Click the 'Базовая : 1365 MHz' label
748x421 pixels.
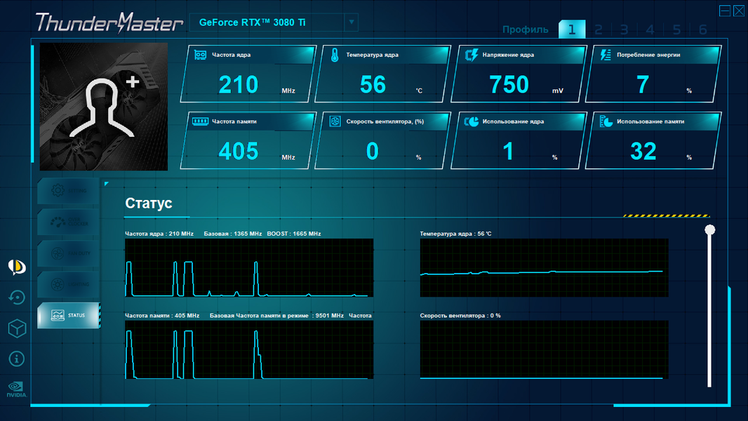pos(233,234)
